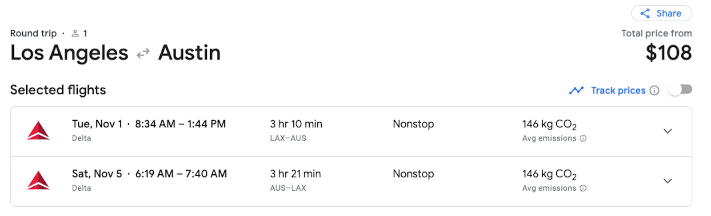Expand the Nov 5 AUS–LAX flight details
Image resolution: width=711 pixels, height=216 pixels.
pyautogui.click(x=667, y=181)
